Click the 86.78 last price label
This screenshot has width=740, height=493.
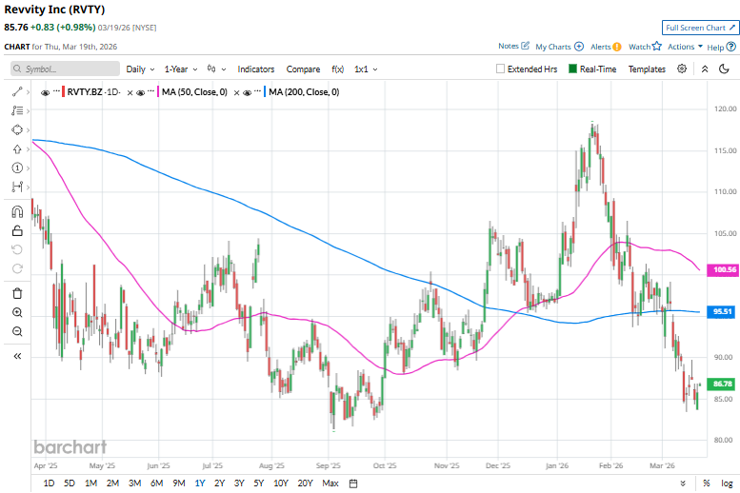coord(721,384)
